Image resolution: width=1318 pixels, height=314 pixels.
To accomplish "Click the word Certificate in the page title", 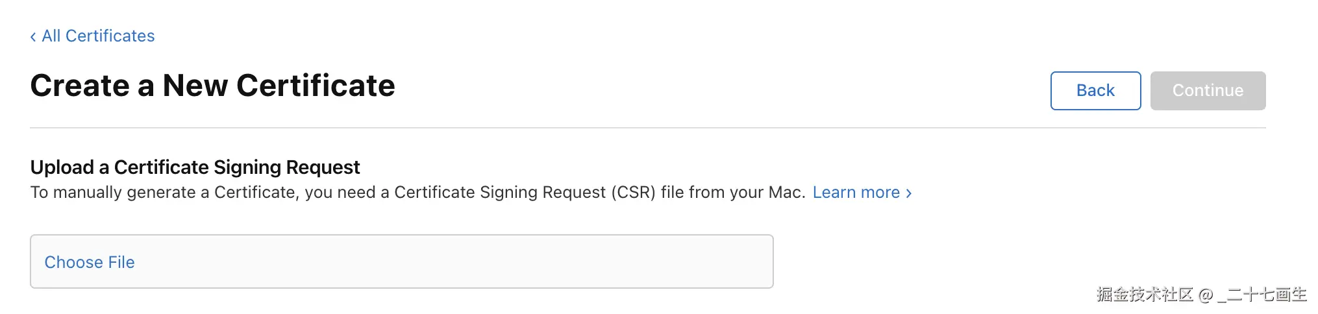I will tap(316, 86).
